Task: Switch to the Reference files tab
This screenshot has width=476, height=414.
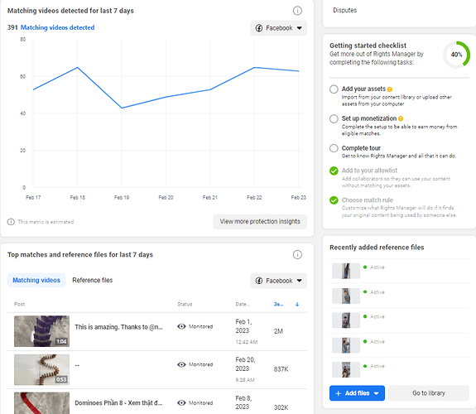Action: coord(92,280)
